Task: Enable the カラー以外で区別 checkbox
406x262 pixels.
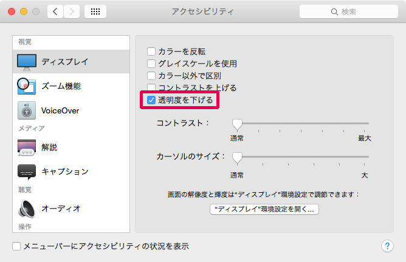Action: coord(151,76)
